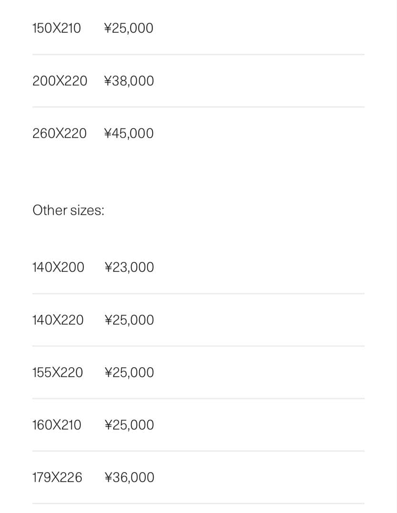Click the 200X220 size label
This screenshot has height=513, width=397.
pos(60,81)
